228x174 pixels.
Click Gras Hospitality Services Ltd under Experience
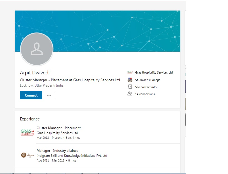coord(57,133)
